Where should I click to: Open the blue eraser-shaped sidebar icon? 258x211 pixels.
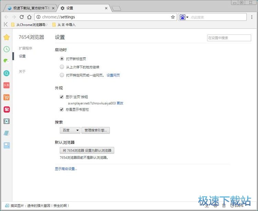pyautogui.click(x=7, y=133)
